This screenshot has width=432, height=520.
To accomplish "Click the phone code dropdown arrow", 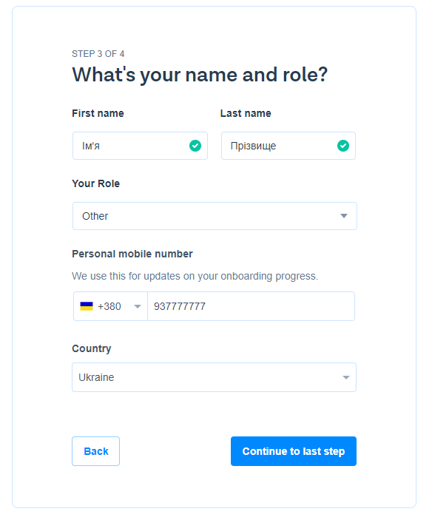I will point(138,306).
